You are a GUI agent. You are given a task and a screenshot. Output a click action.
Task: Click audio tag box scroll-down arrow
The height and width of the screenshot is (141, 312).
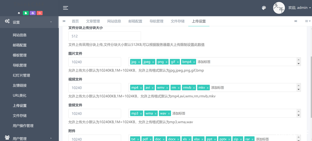(298, 115)
